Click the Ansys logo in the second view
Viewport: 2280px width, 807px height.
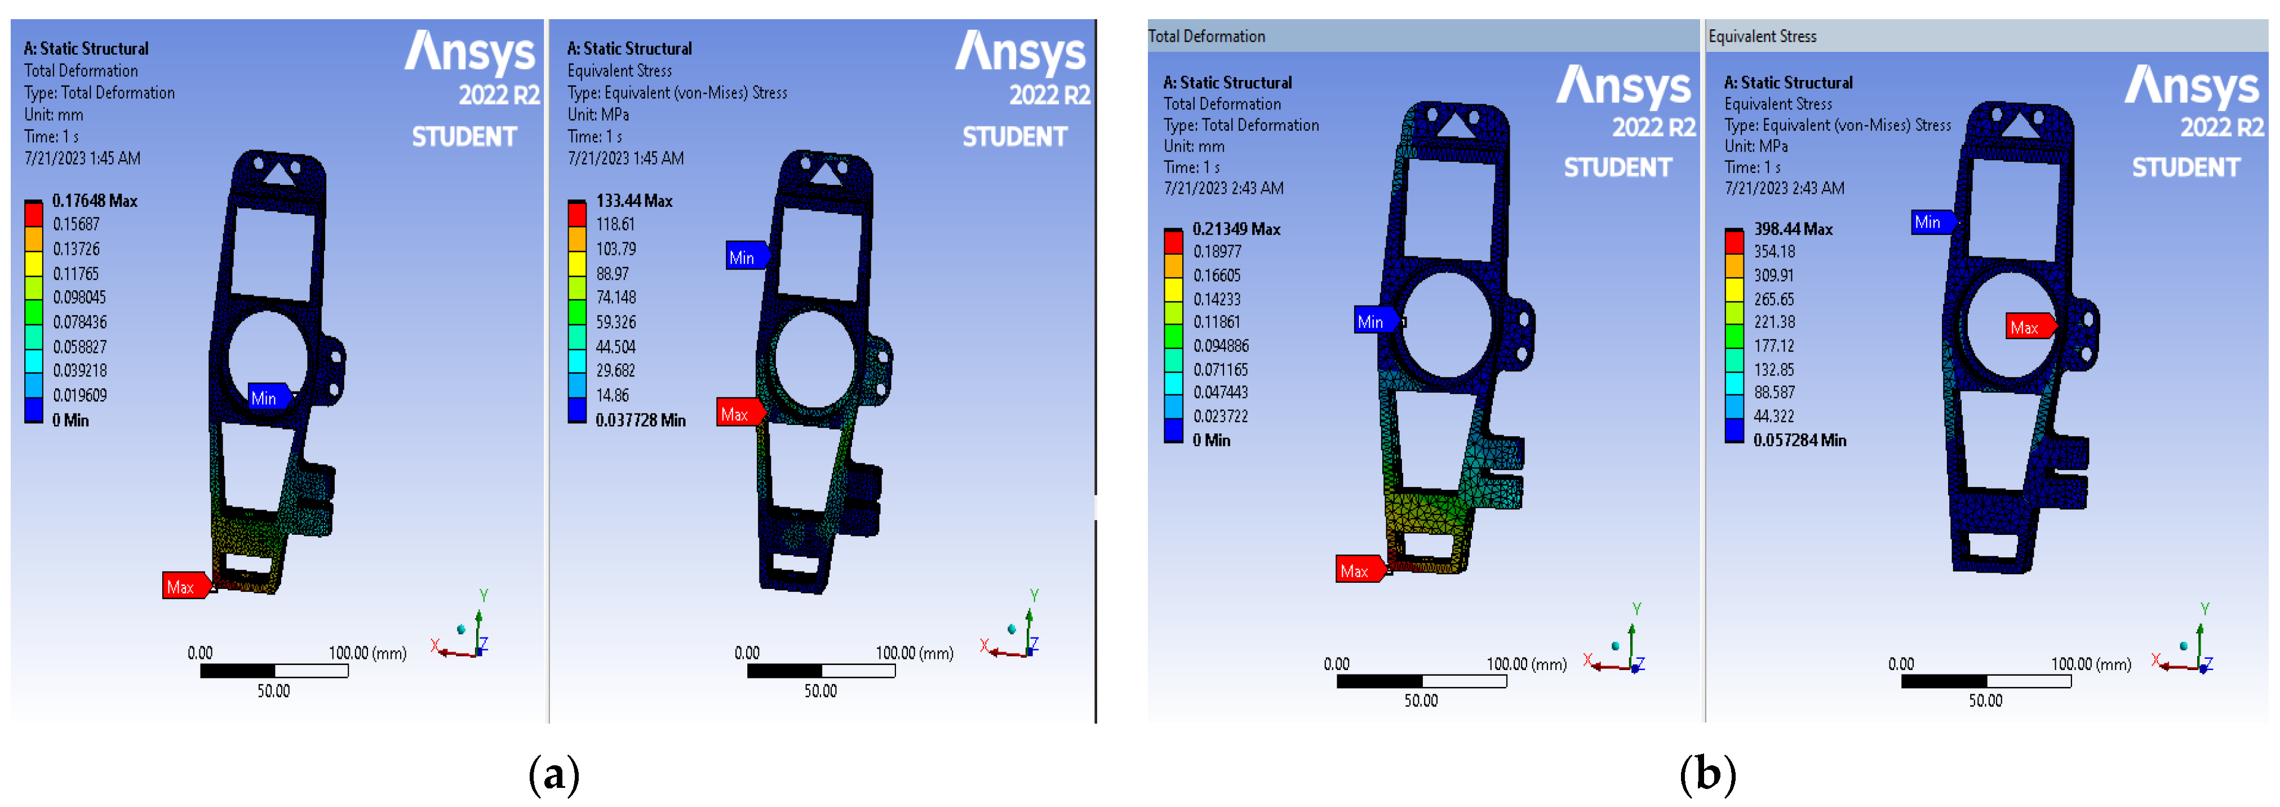click(1019, 53)
